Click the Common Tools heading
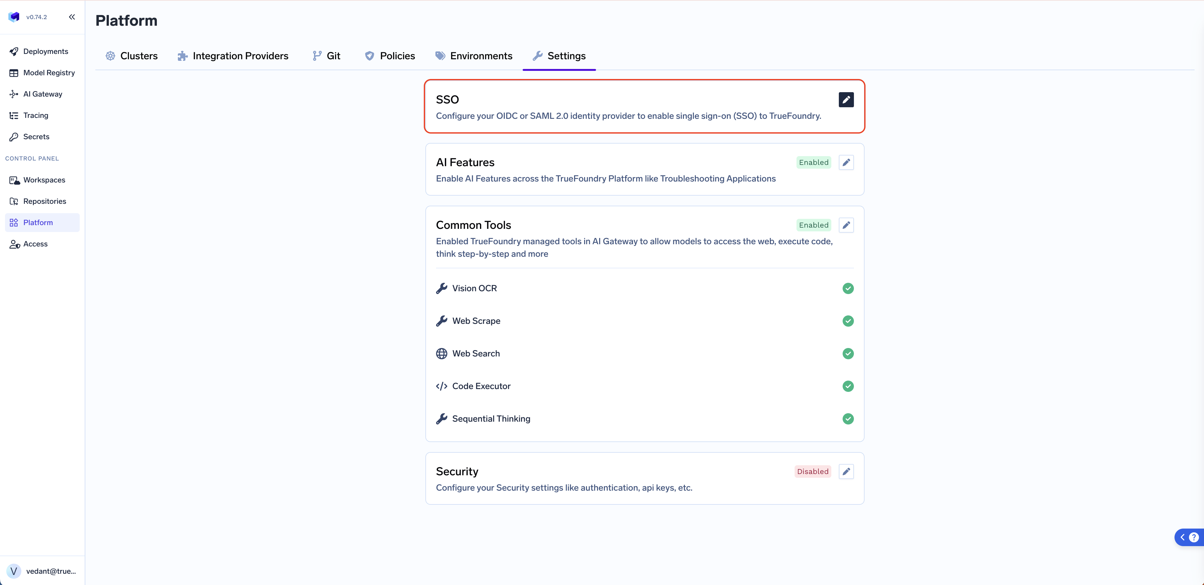 coord(473,225)
